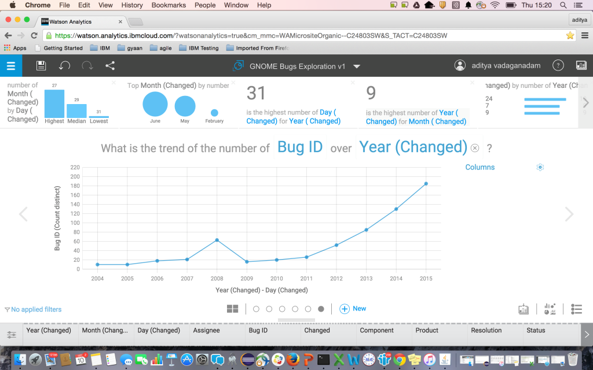Select the last filled page indicator dot
The height and width of the screenshot is (370, 593).
[x=321, y=309]
